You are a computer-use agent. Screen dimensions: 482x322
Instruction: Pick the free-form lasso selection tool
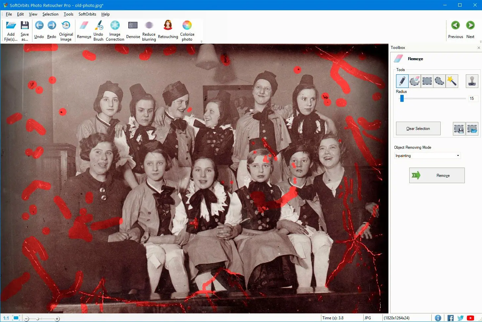[x=439, y=81]
